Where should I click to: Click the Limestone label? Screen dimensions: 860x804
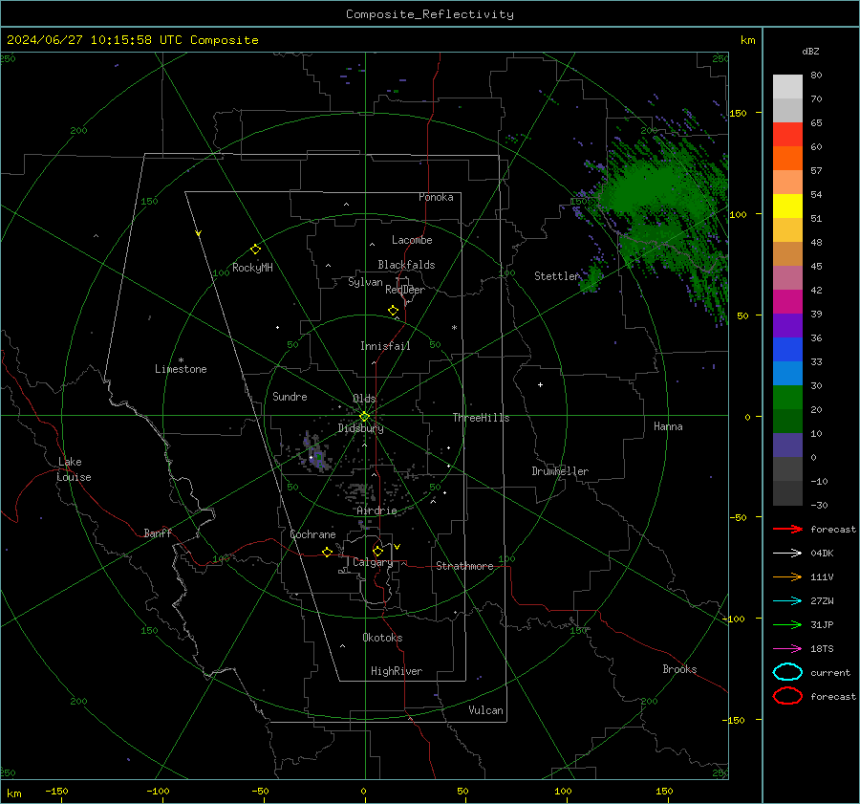181,369
